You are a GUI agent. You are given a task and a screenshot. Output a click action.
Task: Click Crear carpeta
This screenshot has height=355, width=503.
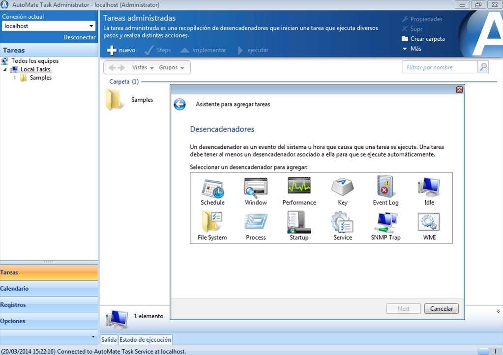point(423,39)
